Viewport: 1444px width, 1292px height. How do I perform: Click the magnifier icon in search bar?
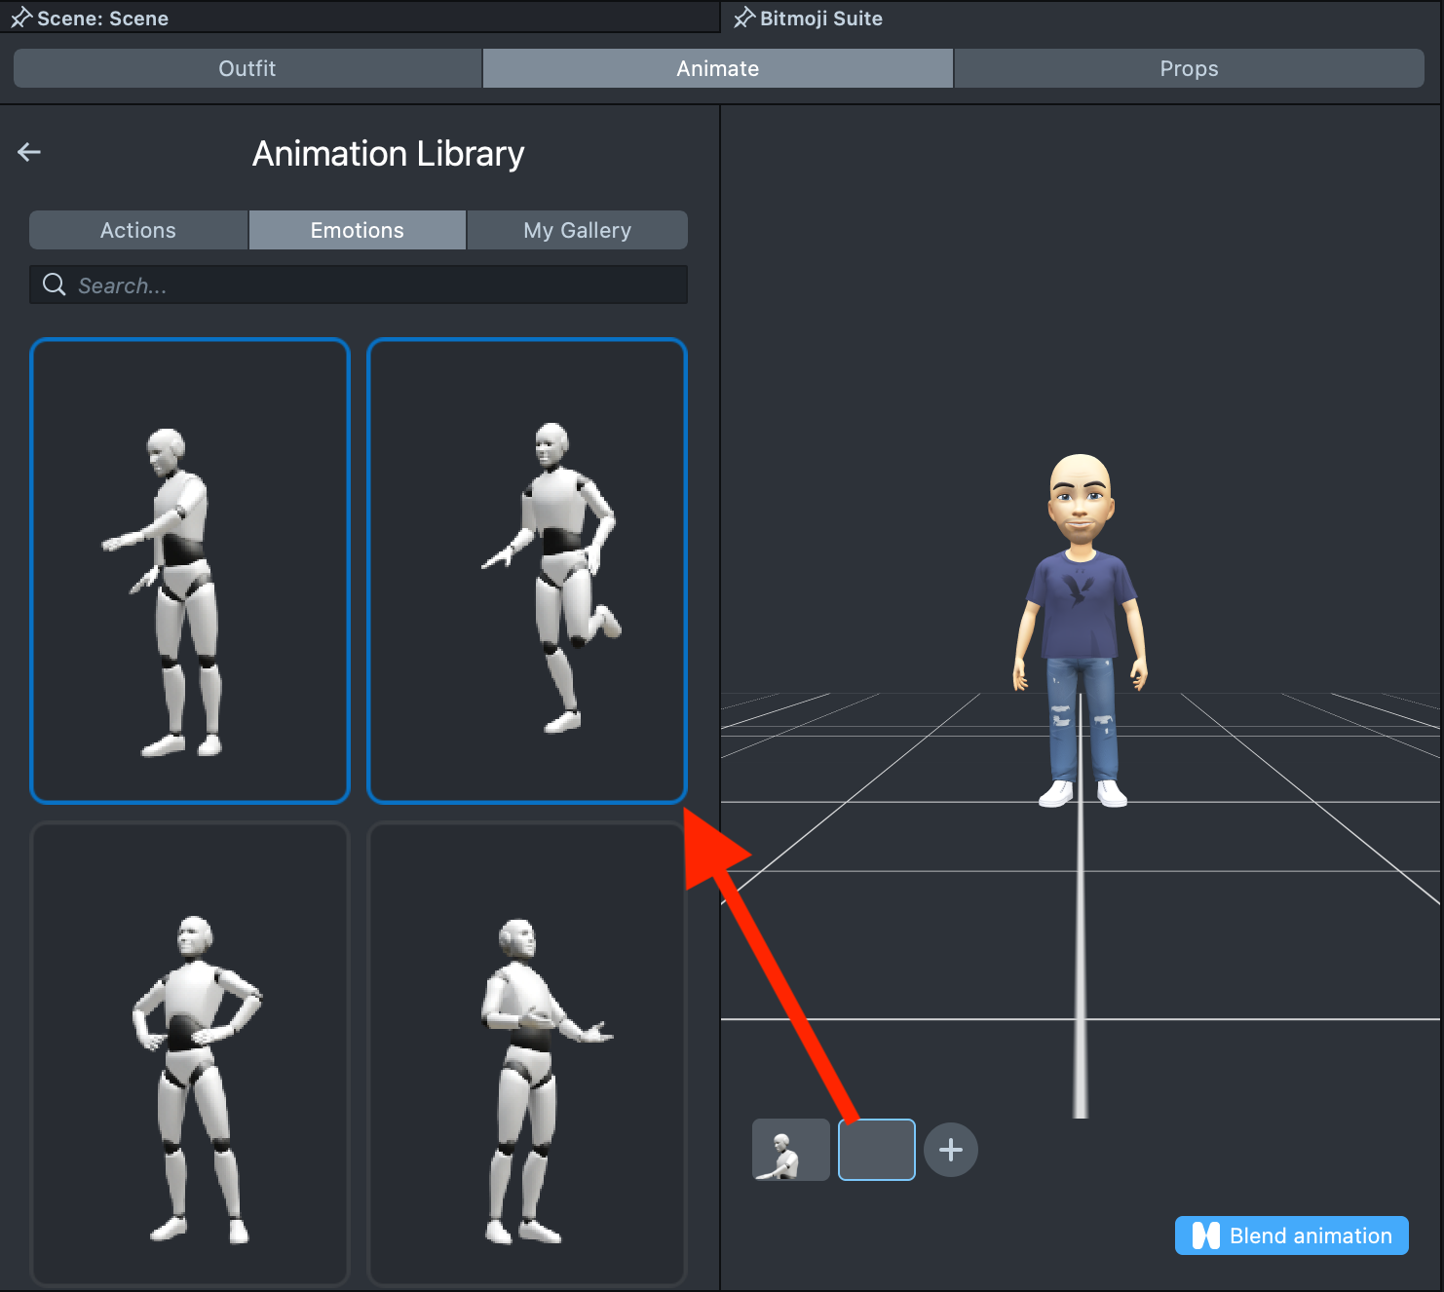pos(55,285)
